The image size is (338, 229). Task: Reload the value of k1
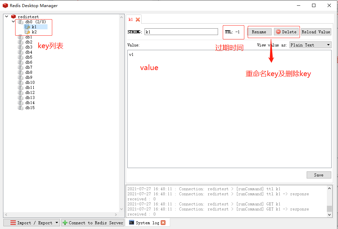[x=316, y=32]
